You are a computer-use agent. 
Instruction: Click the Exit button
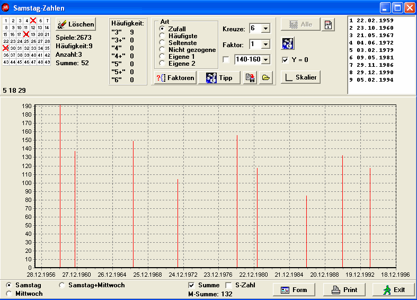pos(393,290)
